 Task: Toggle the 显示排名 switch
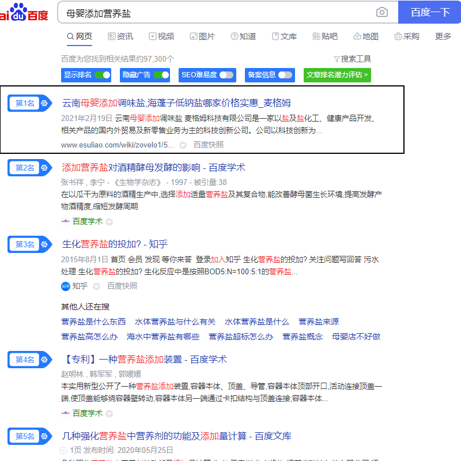click(103, 75)
